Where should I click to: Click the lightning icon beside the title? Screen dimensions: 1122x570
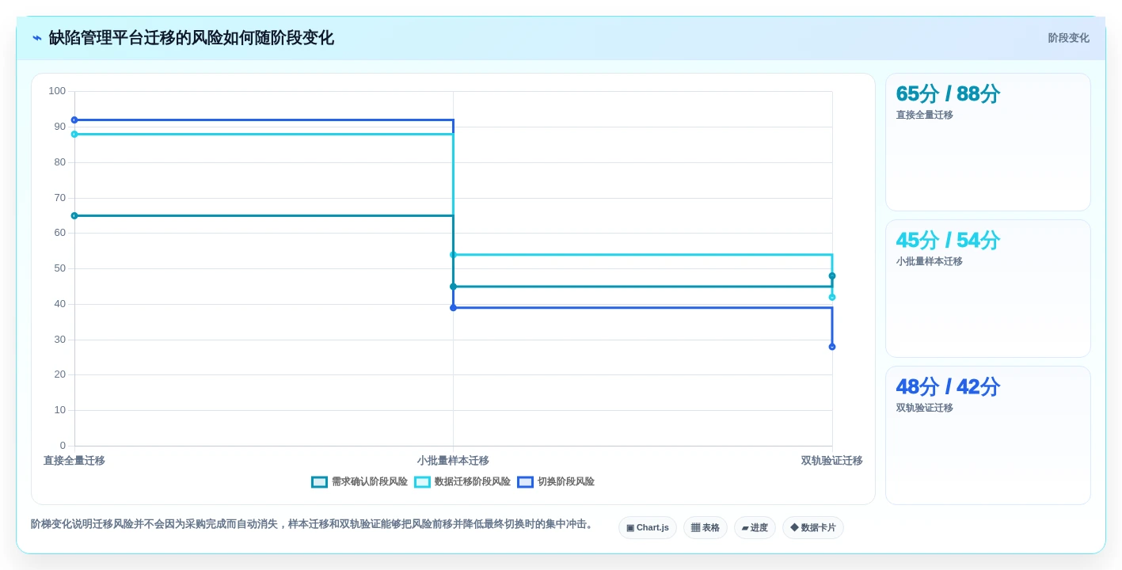[x=37, y=38]
